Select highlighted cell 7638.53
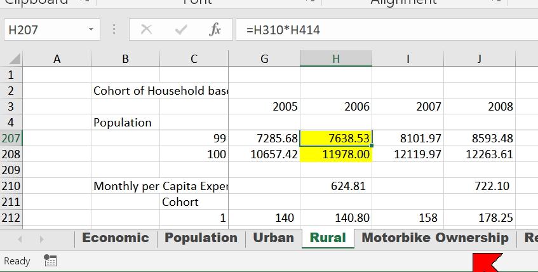The height and width of the screenshot is (272, 538). click(336, 138)
